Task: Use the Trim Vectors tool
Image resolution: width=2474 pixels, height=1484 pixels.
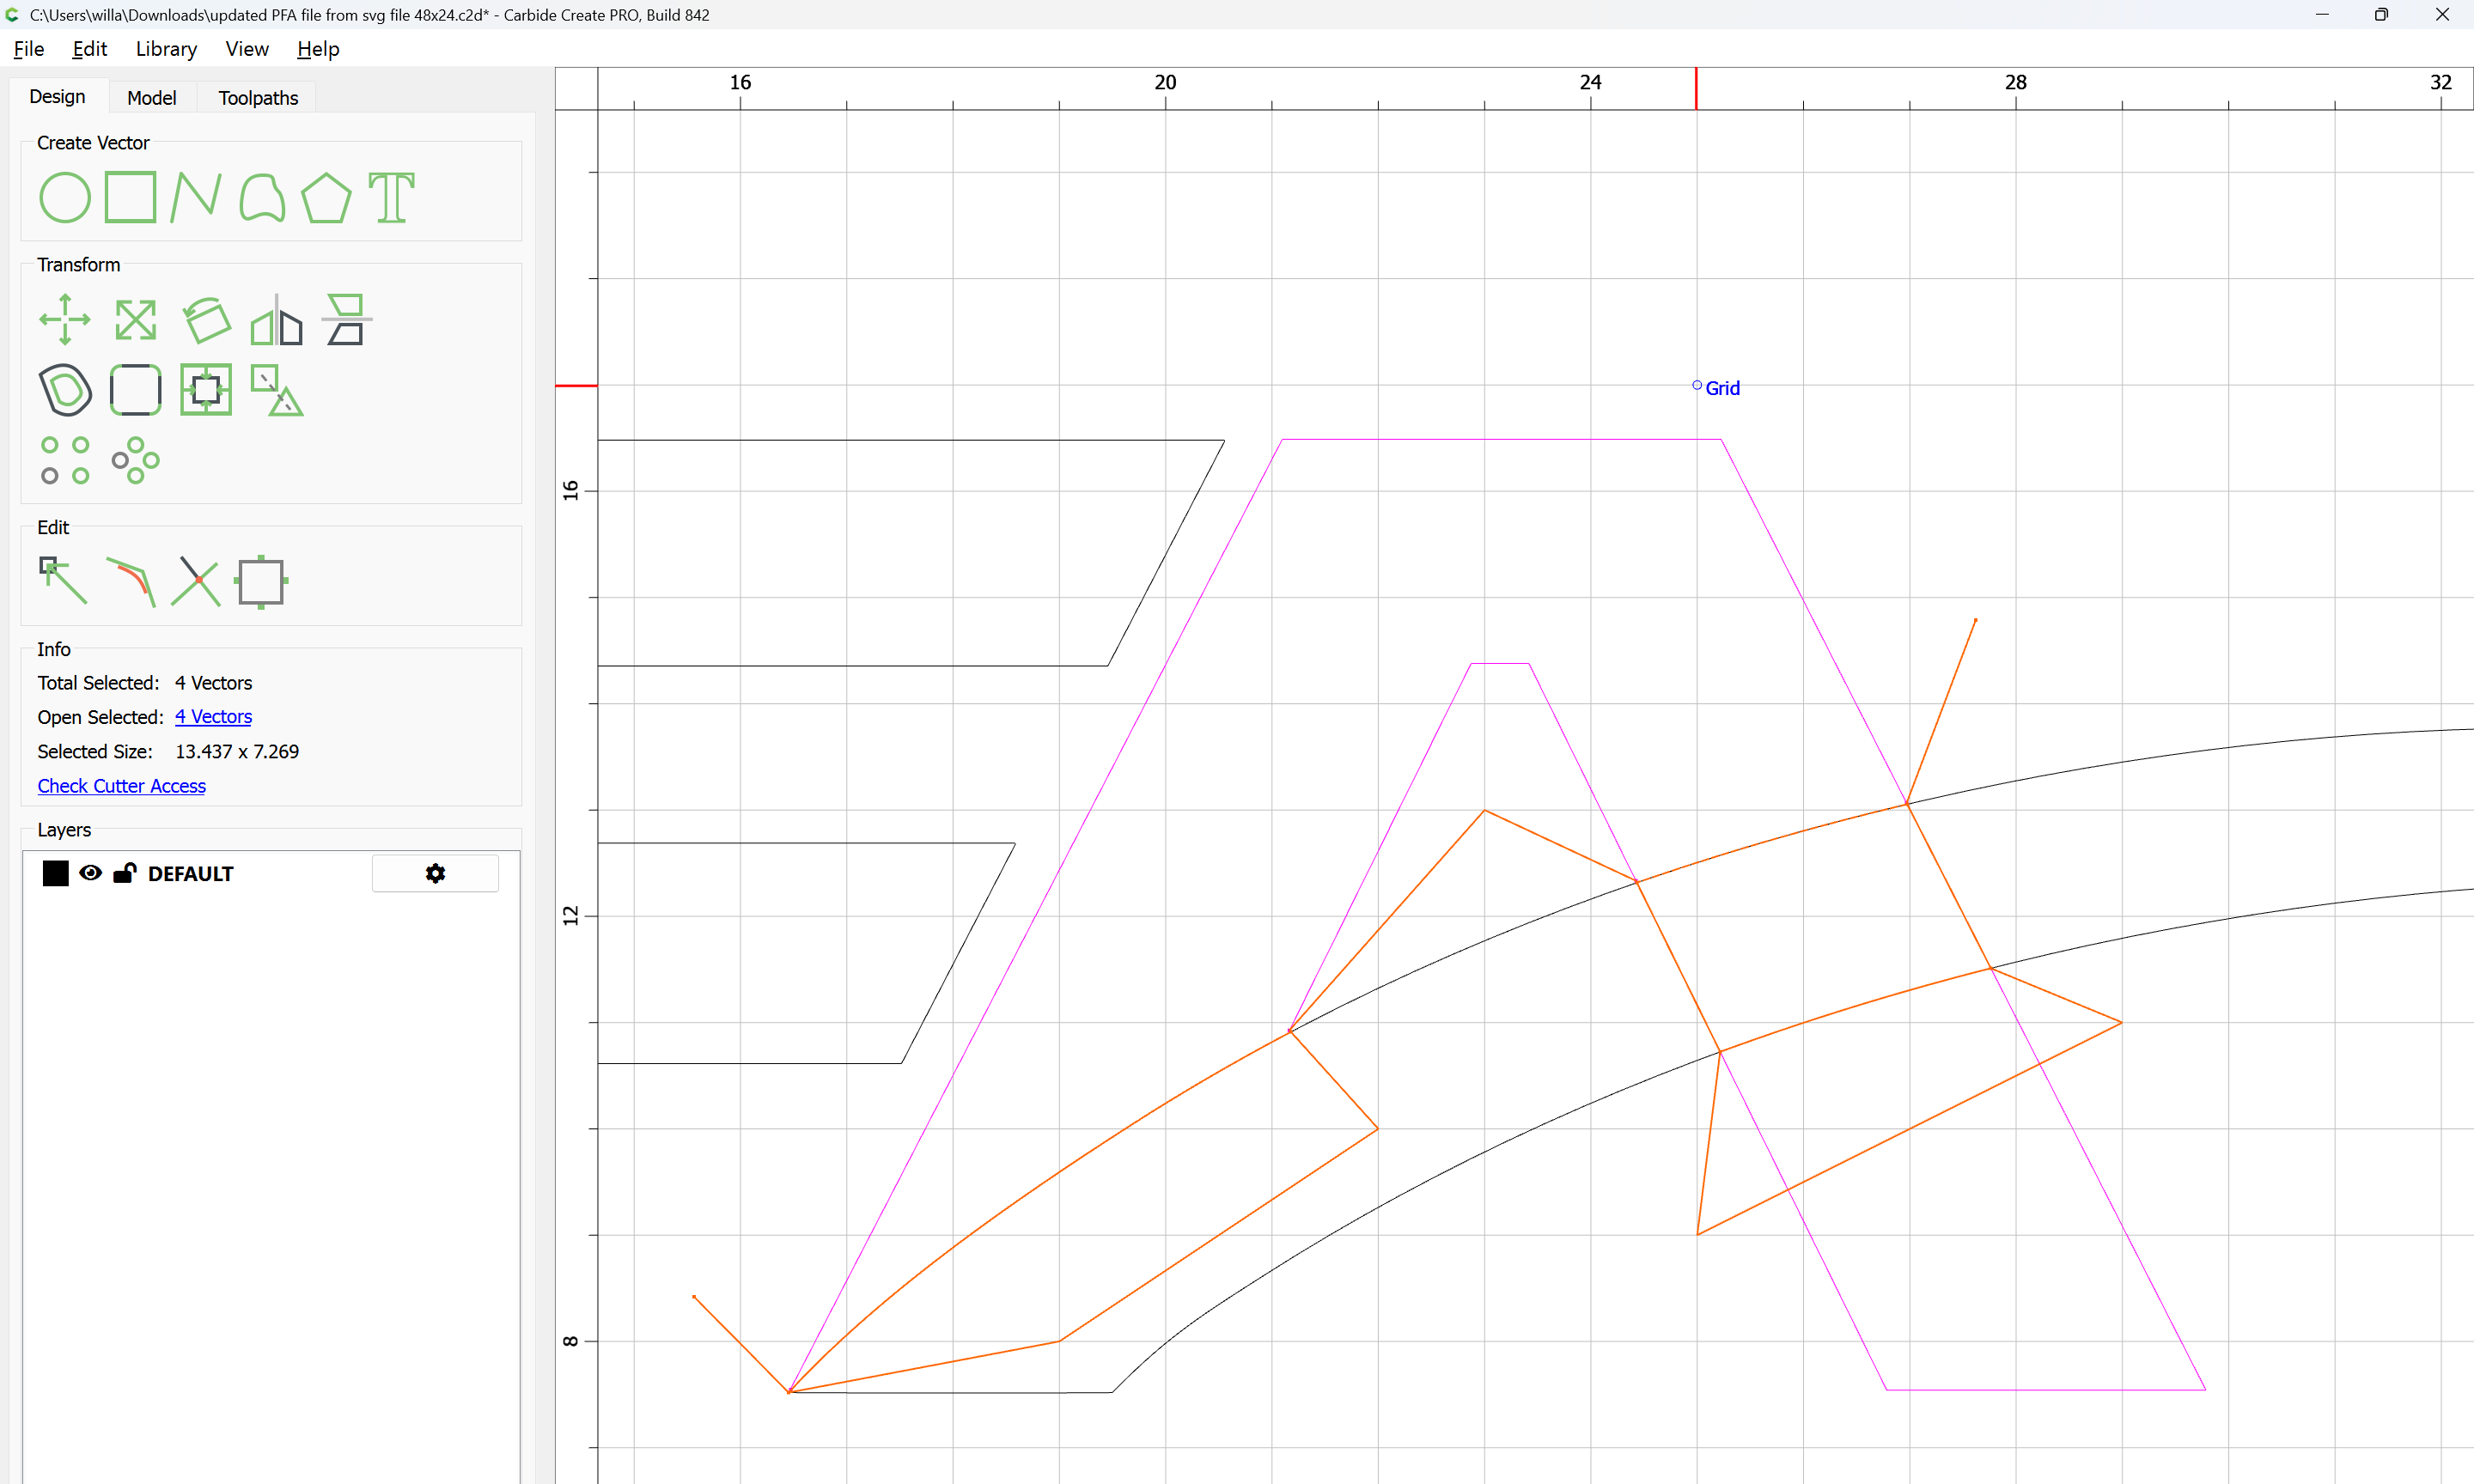Action: 195,582
